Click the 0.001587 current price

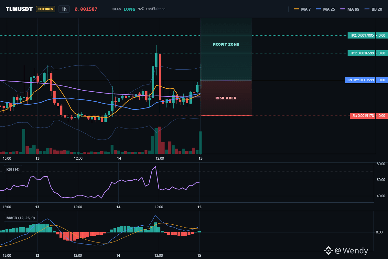86,9
